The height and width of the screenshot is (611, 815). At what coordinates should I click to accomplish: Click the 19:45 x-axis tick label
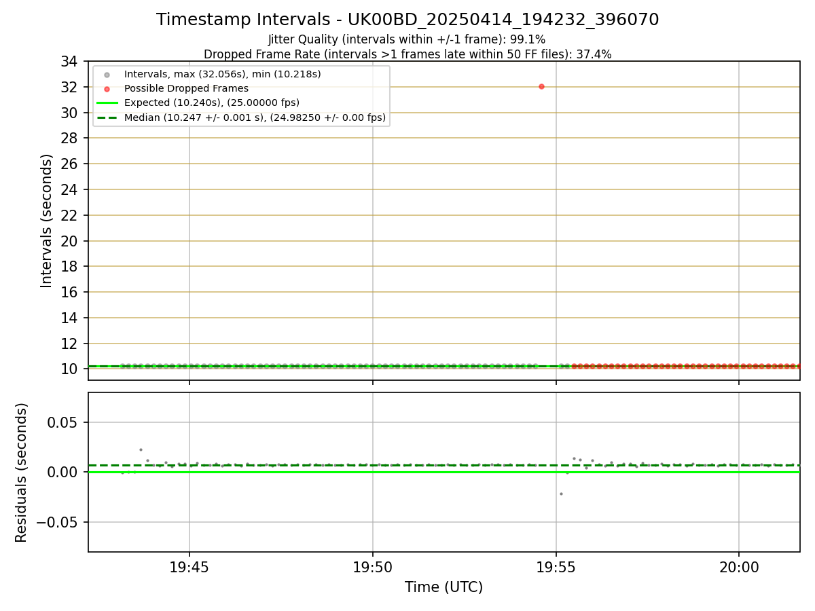point(189,566)
